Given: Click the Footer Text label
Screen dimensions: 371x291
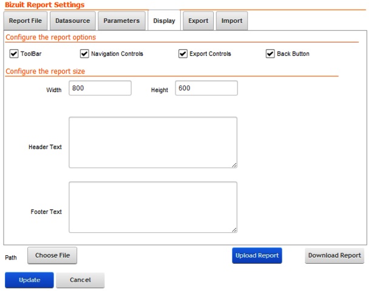Looking at the screenshot, I should tap(46, 212).
